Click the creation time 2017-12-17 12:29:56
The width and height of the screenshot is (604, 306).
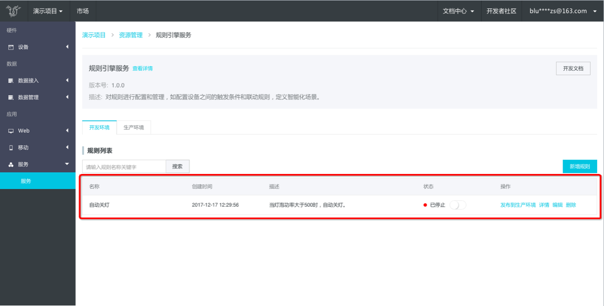click(215, 205)
